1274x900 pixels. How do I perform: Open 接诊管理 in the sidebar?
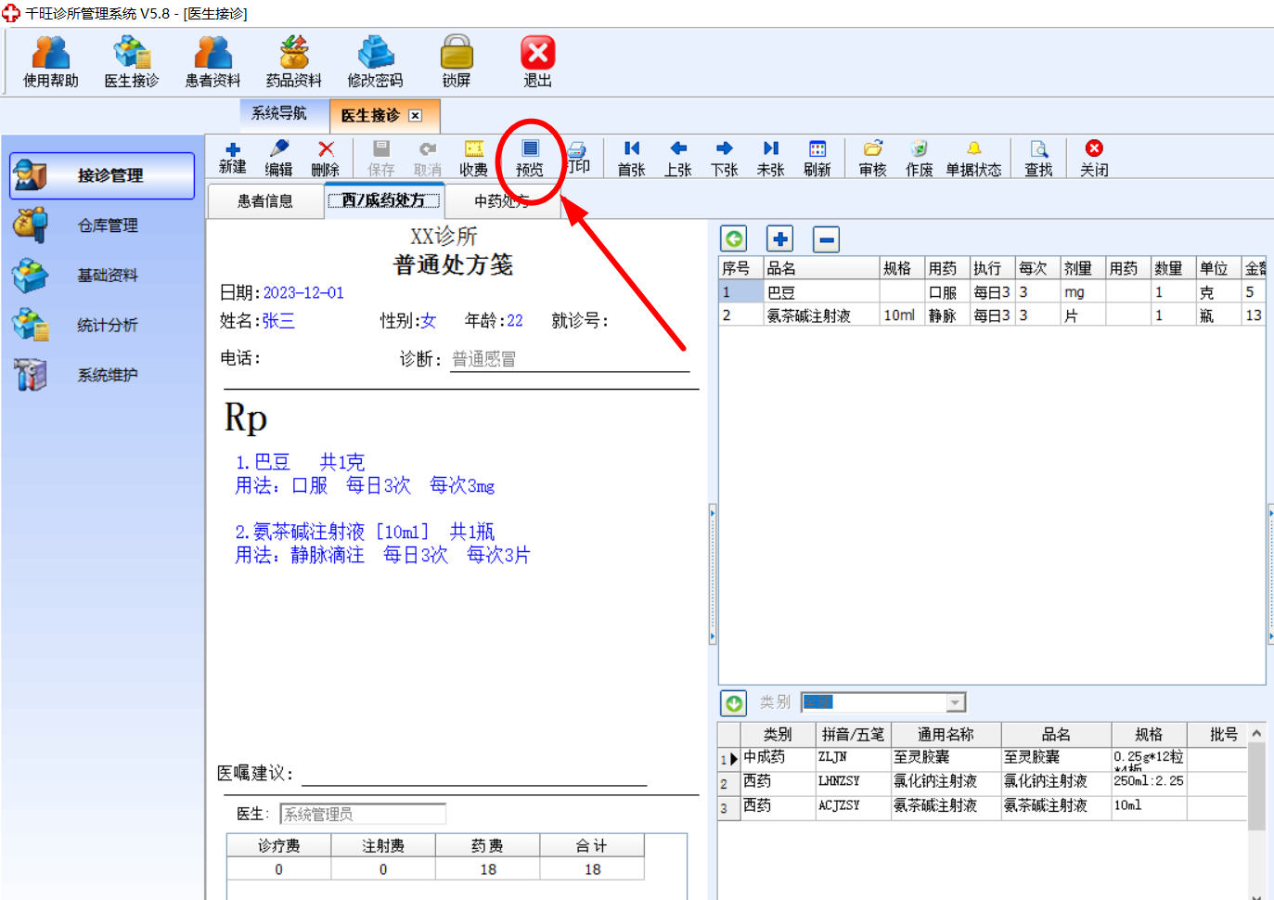pyautogui.click(x=102, y=175)
